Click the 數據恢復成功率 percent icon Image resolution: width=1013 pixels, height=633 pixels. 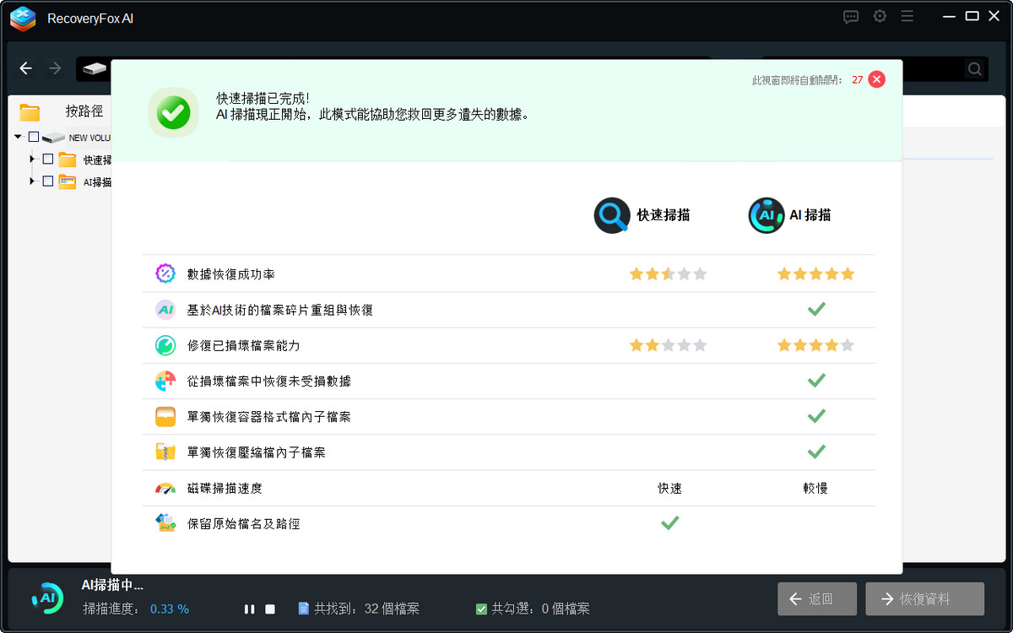click(165, 273)
